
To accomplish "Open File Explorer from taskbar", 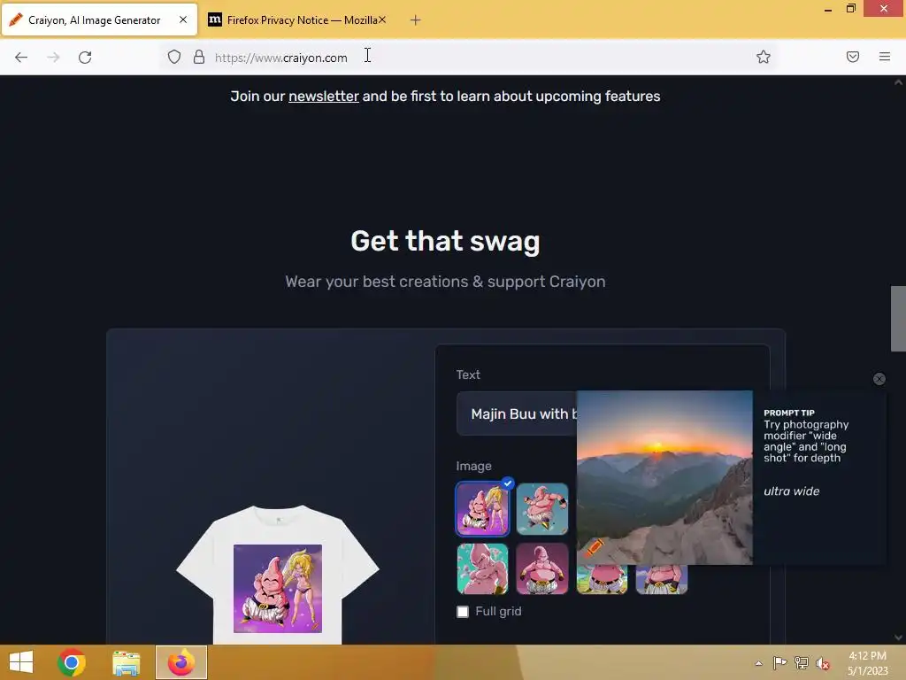I will tap(126, 662).
